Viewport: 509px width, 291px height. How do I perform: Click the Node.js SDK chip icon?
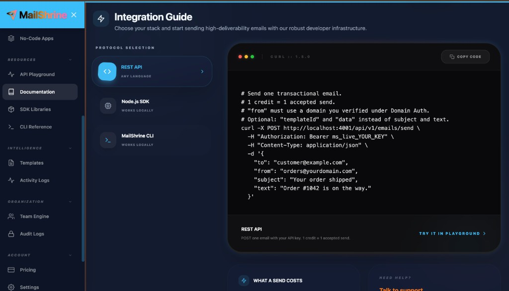(x=108, y=106)
